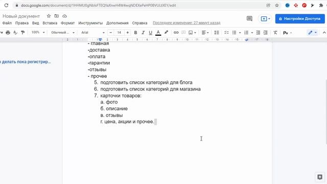327x184 pixels.
Task: Collapse the menus with chevron up
Action: click(324, 33)
